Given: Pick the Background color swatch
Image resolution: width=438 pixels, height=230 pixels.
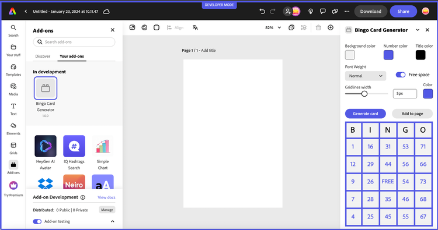Looking at the screenshot, I should (x=350, y=55).
